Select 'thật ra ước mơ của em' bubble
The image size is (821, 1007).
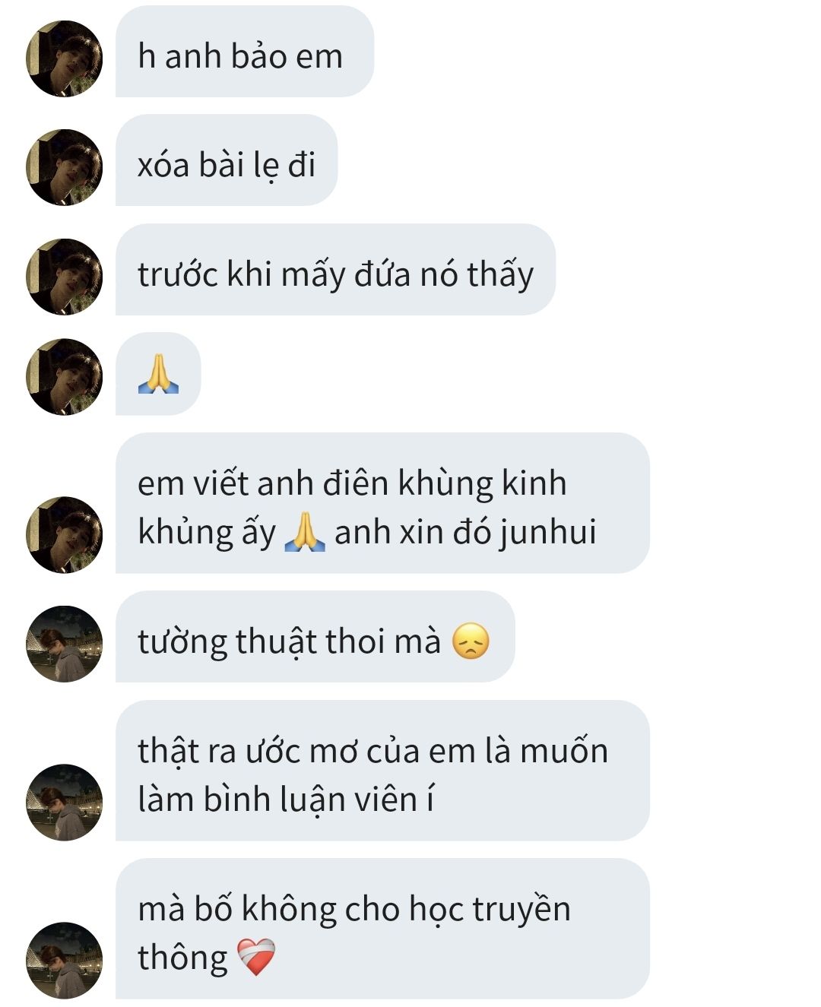[382, 771]
